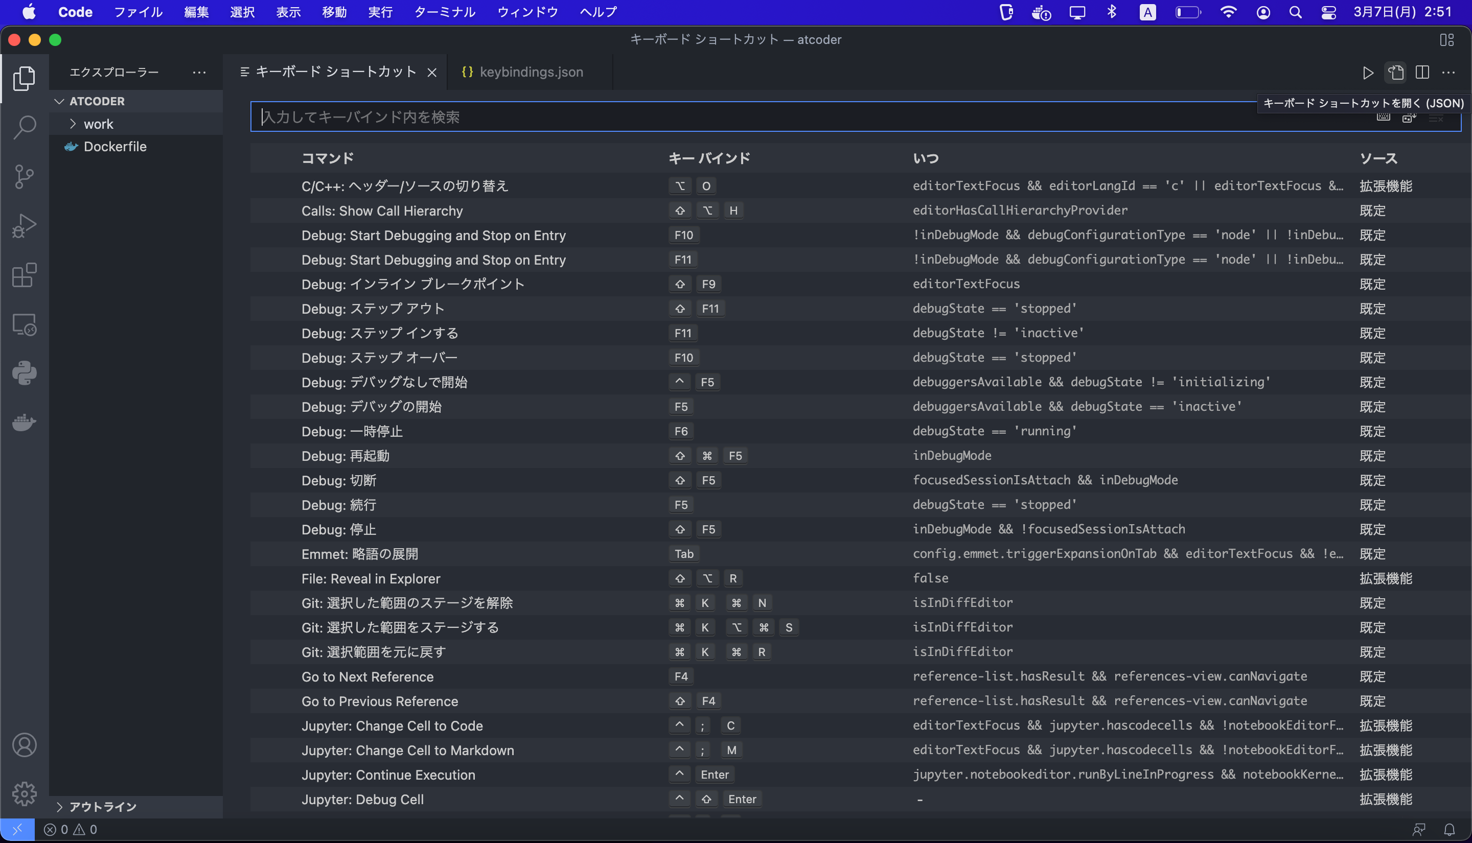
Task: Click the keybinding search input field
Action: click(695, 117)
